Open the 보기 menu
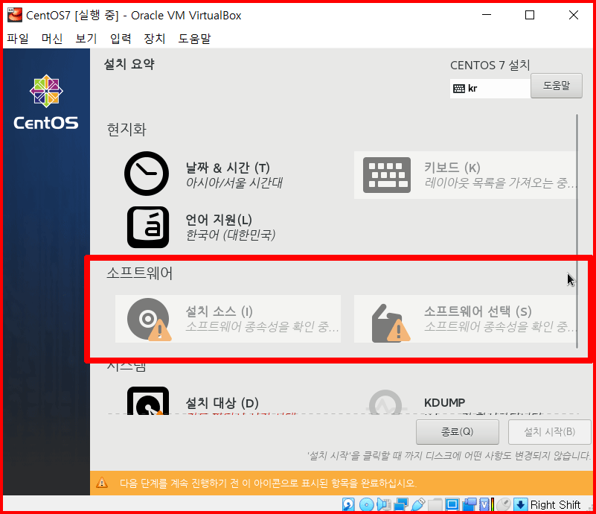This screenshot has height=514, width=596. 86,39
